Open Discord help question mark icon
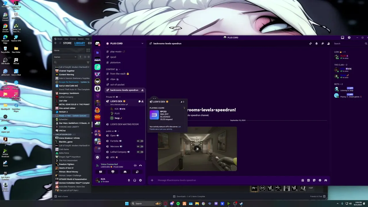 349,37
